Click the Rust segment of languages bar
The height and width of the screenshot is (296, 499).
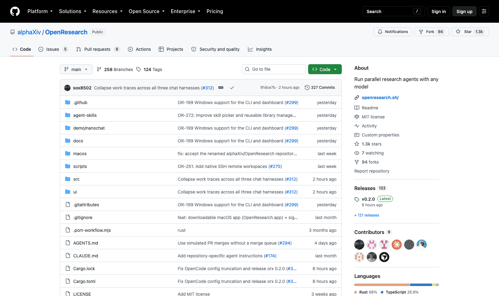pos(382,285)
